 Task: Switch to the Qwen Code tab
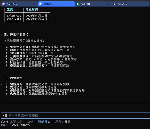click(19, 4)
